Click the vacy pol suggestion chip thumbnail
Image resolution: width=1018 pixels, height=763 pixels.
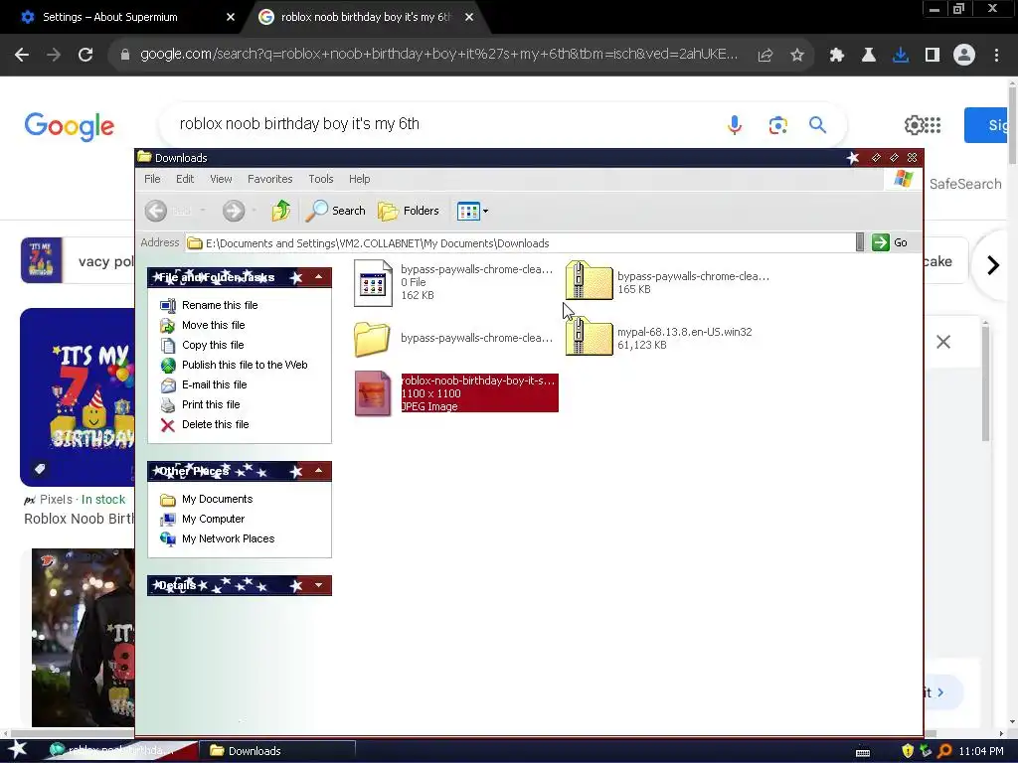click(42, 261)
